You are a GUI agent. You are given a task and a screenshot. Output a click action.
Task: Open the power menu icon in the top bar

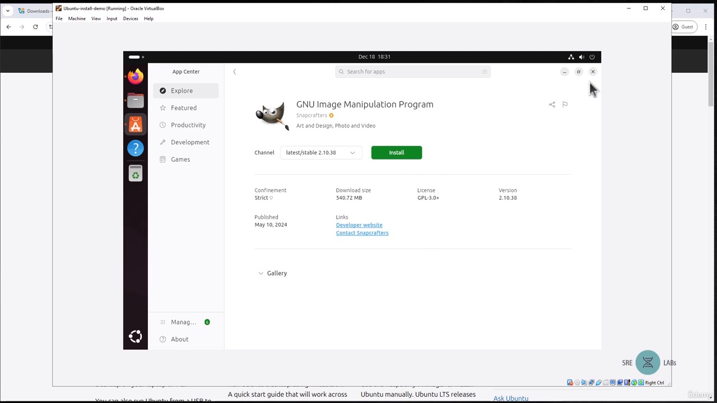tap(592, 57)
